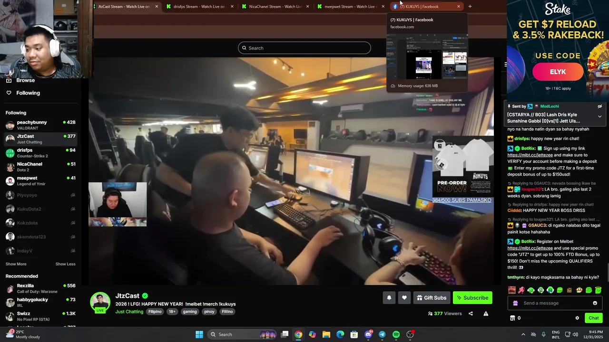Show hidden system tray icons
This screenshot has width=609, height=342.
523,334
